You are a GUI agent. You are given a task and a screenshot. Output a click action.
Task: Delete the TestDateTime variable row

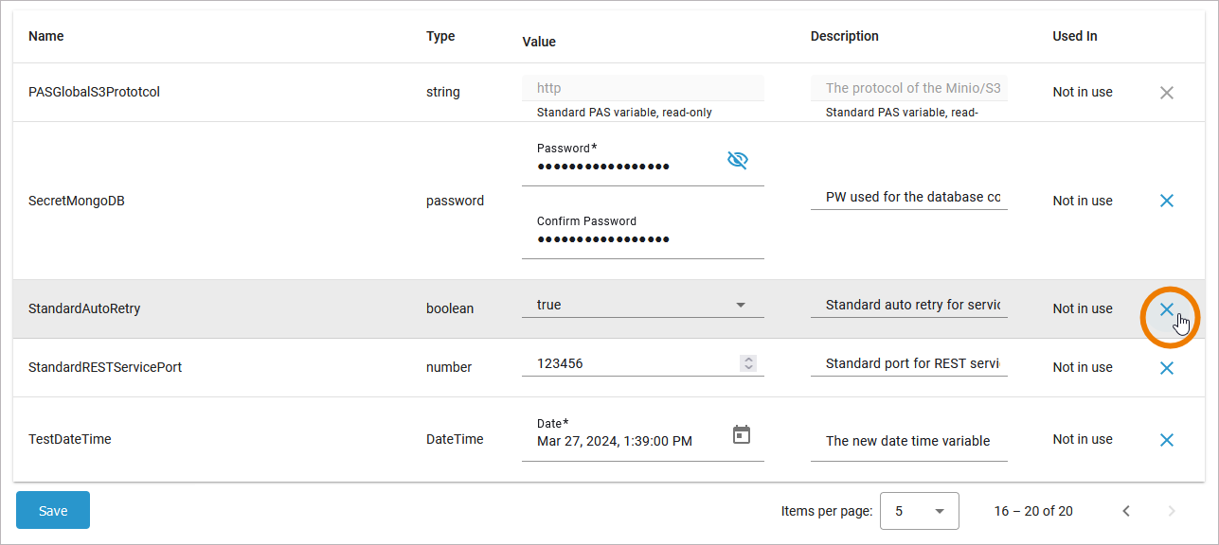coord(1167,440)
